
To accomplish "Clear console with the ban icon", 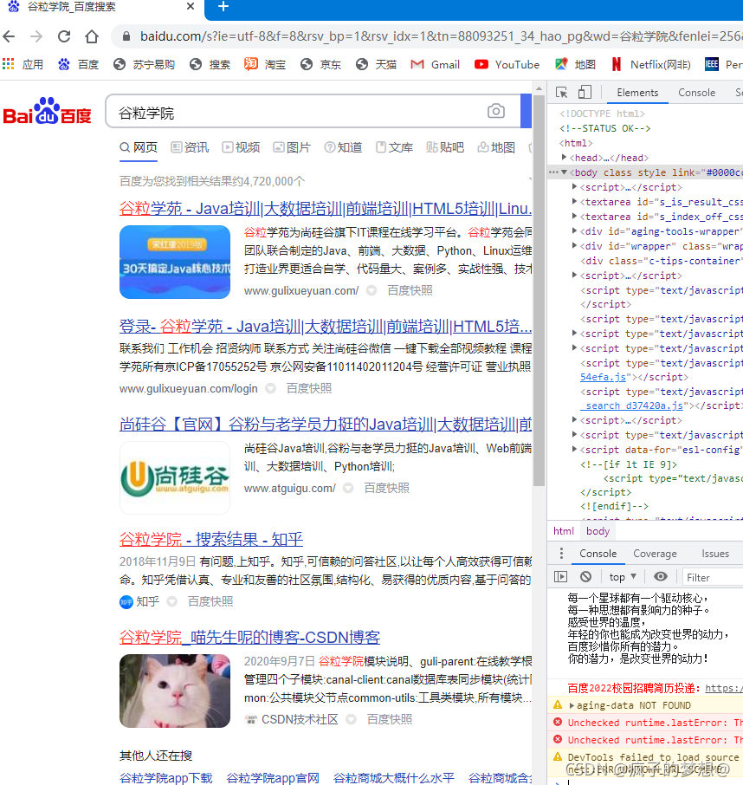I will [x=586, y=577].
